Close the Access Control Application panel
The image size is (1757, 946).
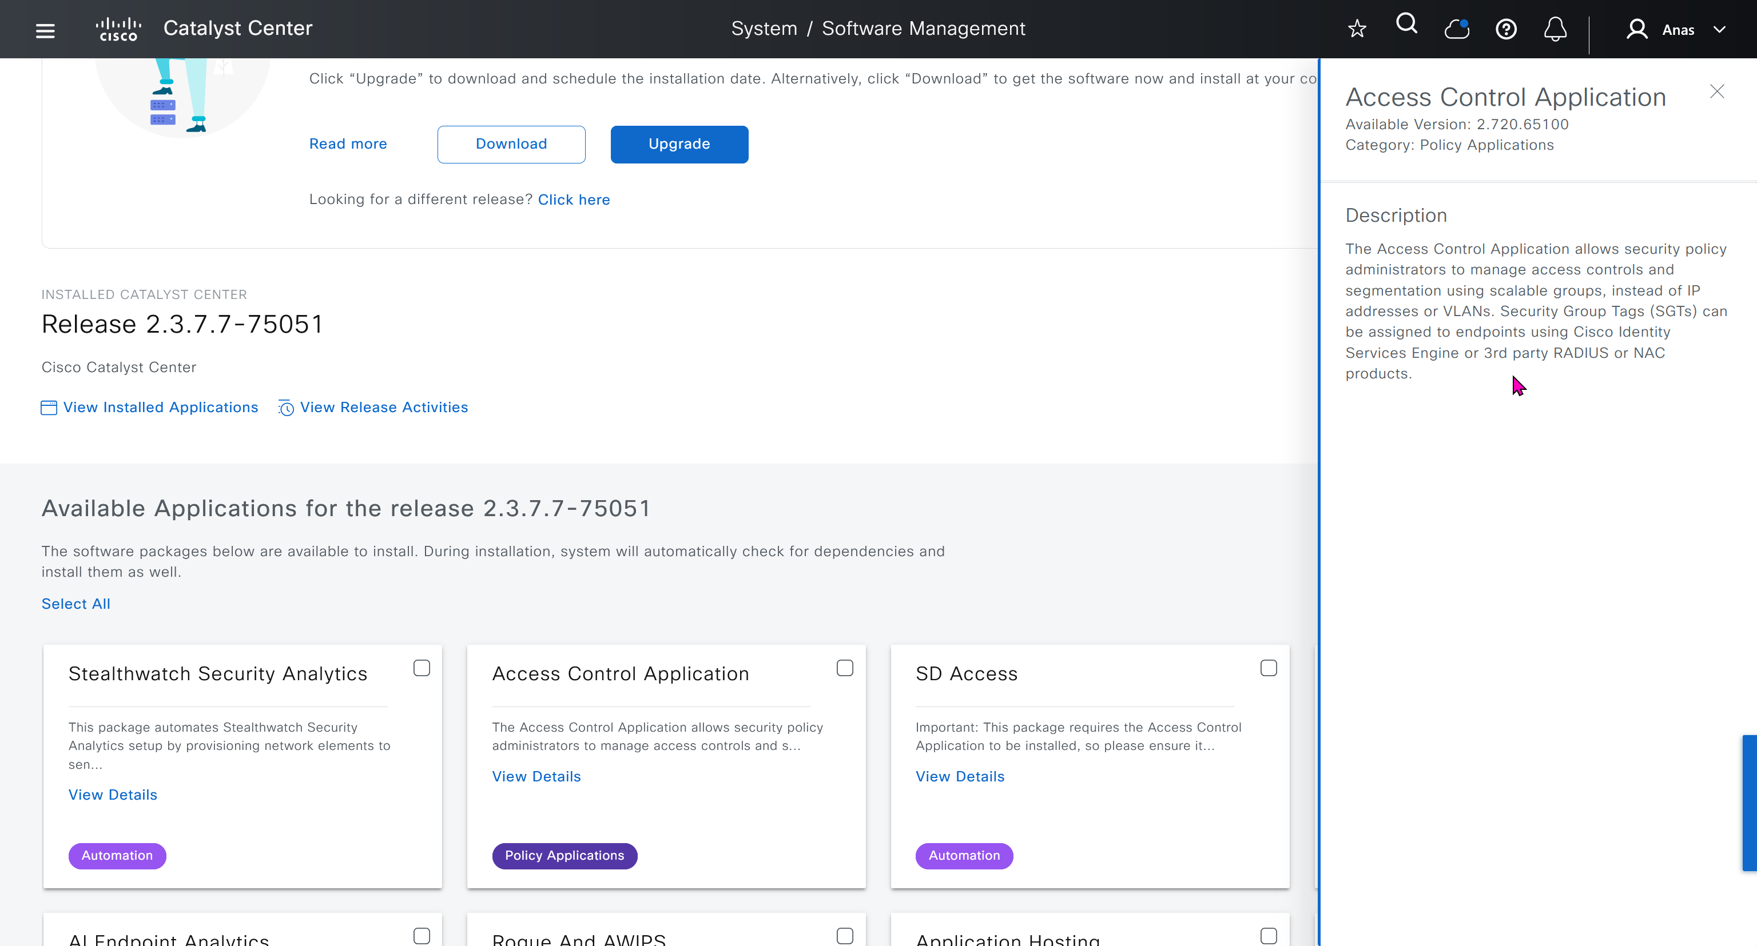(x=1717, y=91)
